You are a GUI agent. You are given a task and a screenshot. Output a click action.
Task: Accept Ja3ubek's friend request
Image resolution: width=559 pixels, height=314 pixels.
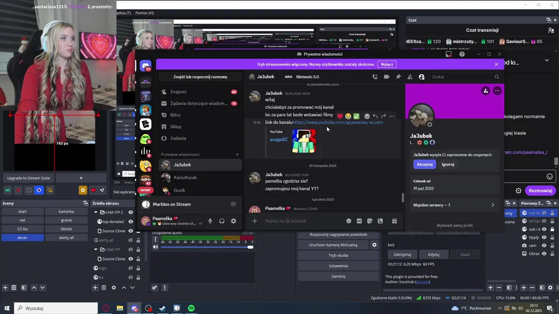(424, 164)
